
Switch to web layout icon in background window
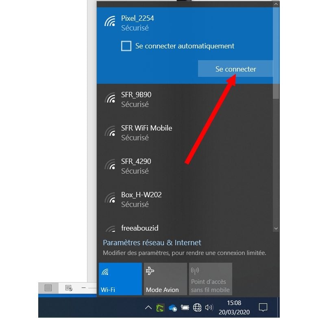[x=69, y=288]
